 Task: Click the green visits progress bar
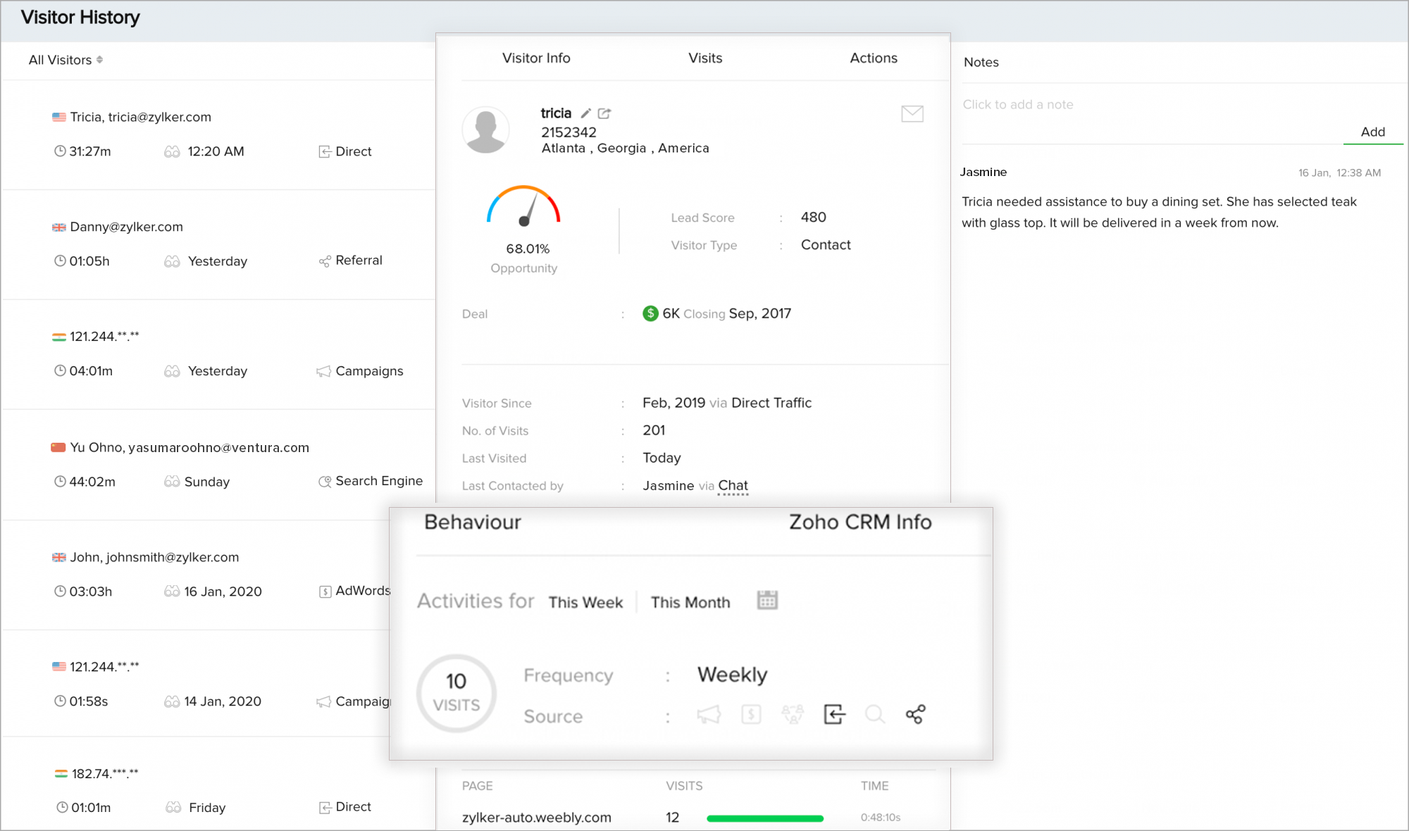765,818
